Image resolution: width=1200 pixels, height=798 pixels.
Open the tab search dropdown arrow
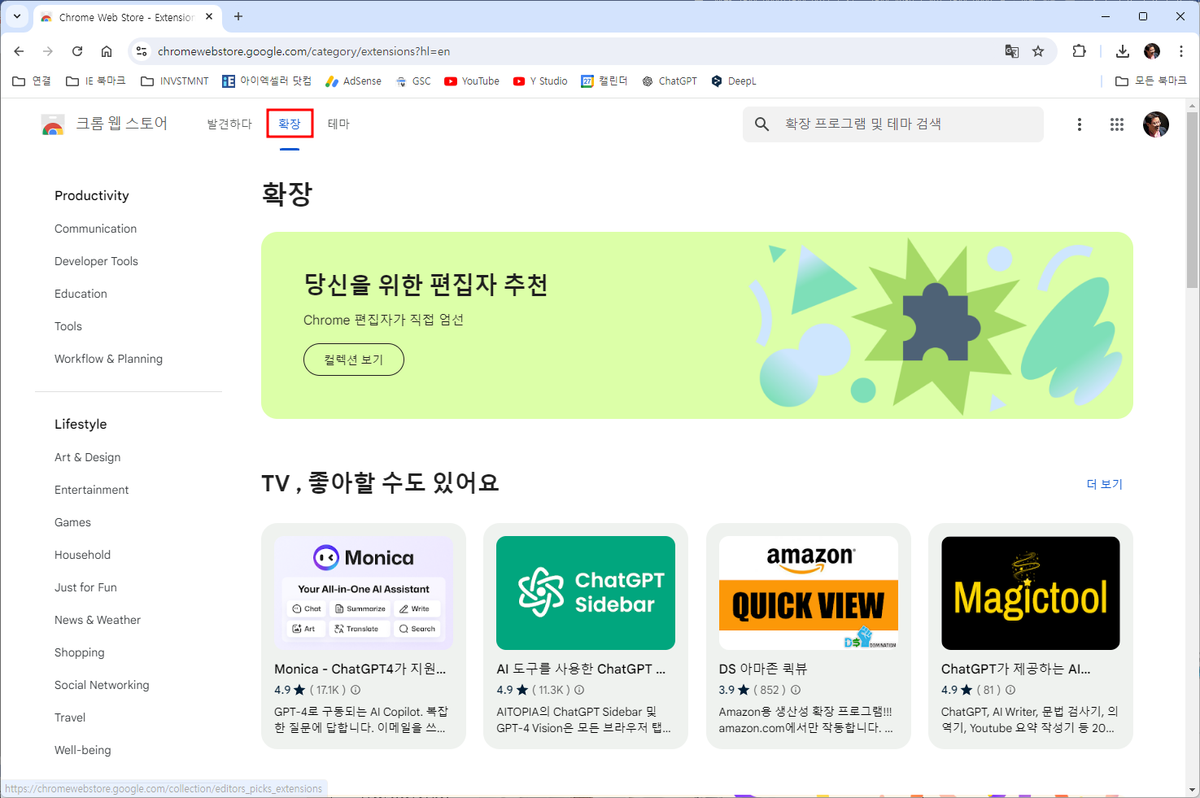pos(16,16)
